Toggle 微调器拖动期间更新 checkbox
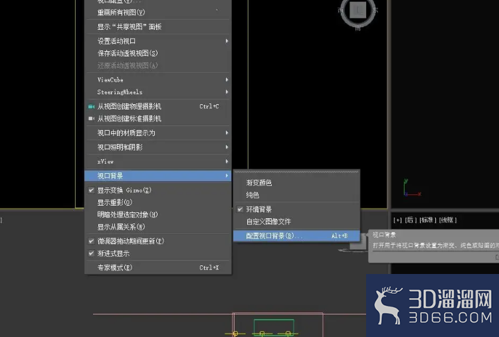The height and width of the screenshot is (337, 499). (x=91, y=241)
